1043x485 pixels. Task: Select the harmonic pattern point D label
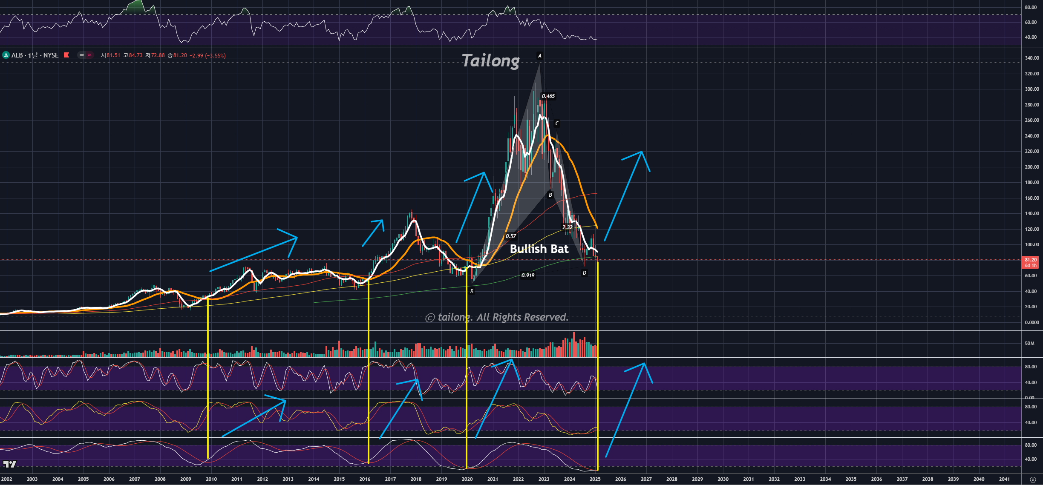tap(584, 273)
